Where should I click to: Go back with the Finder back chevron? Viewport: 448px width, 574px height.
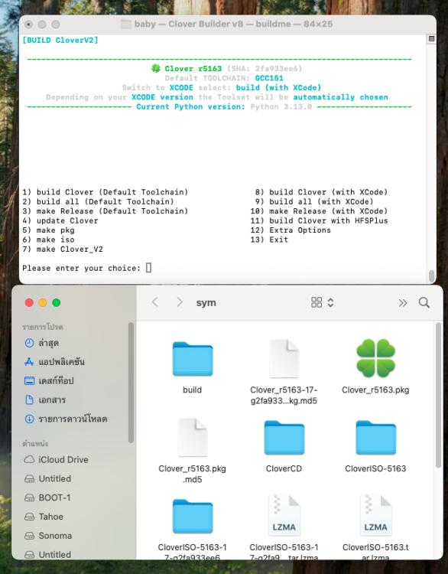155,302
